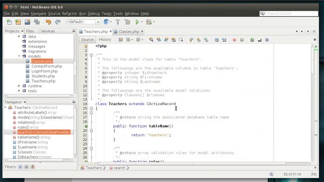Screen dimensions: 324x182
Task: Select LoginForm.php in the Projects tree
Action: click(45, 71)
